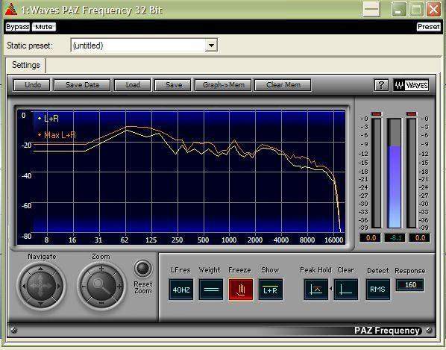Click the magnifier center of Zoom wheel
Screen dimensions: 446x350
point(101,286)
